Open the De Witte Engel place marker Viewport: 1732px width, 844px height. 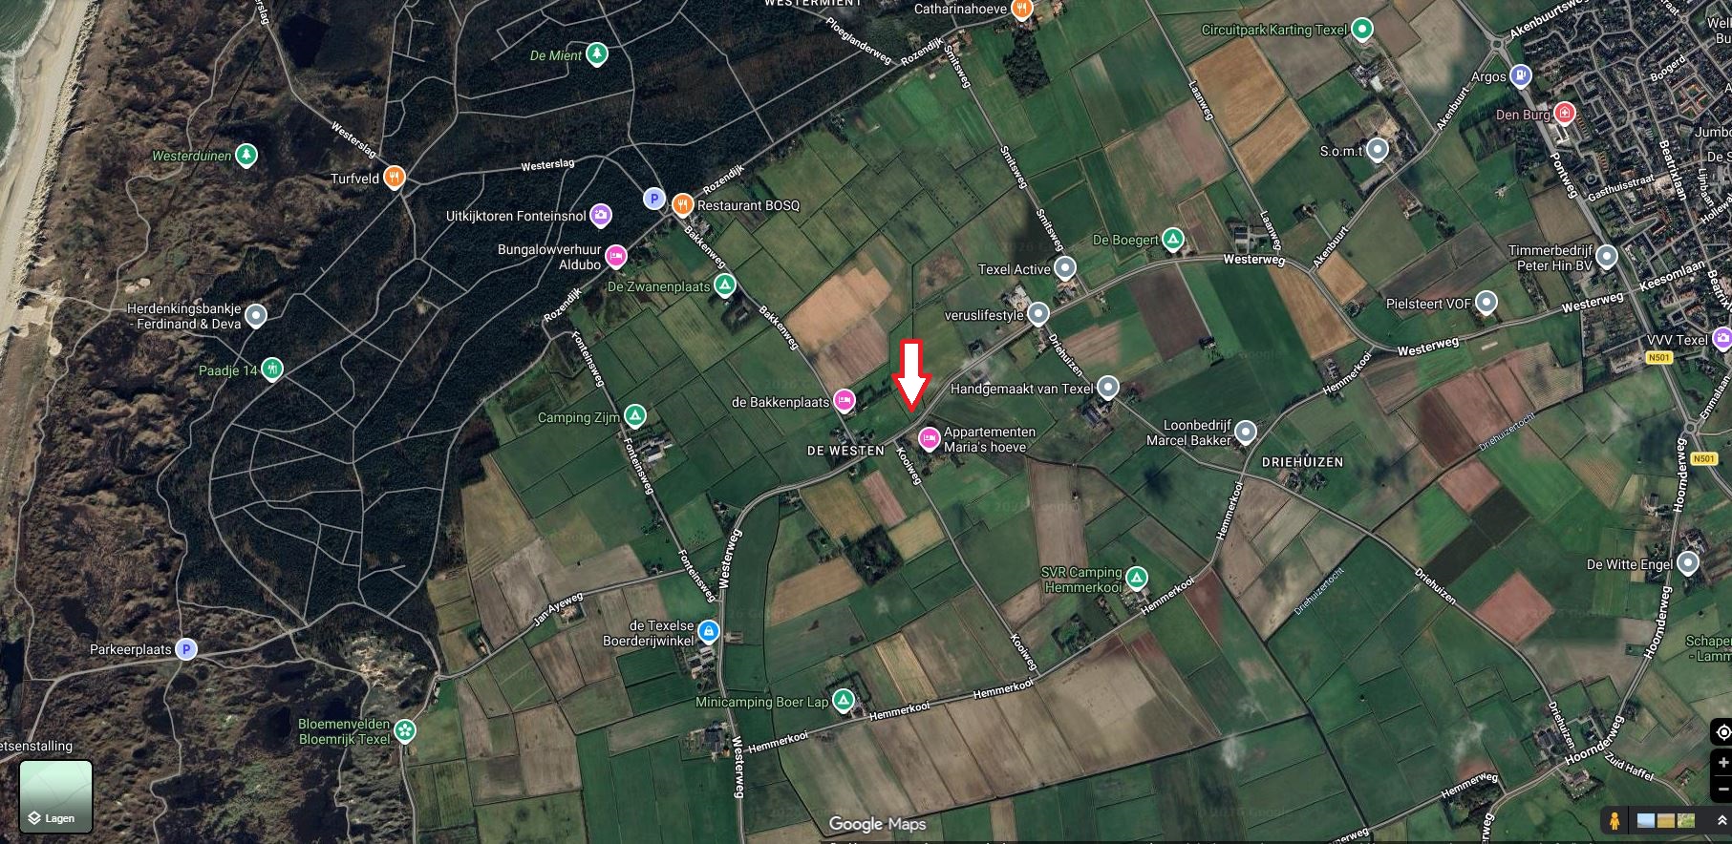[1688, 563]
